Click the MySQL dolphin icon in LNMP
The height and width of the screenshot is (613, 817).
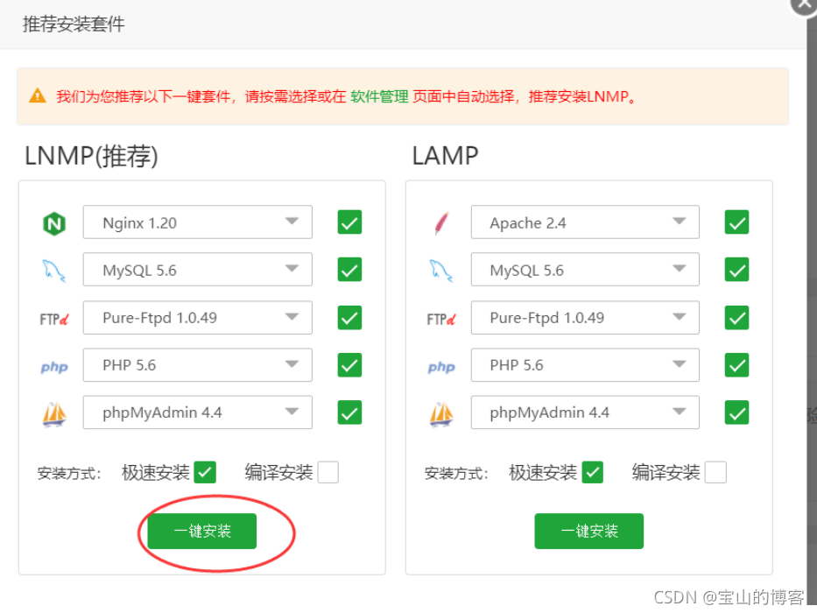[54, 271]
